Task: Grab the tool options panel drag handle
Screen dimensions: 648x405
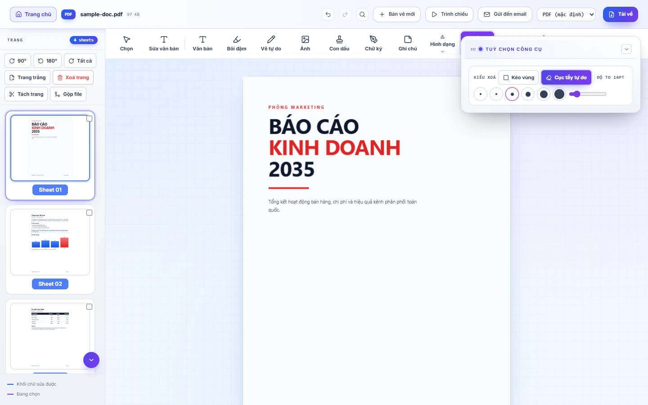Action: click(473, 49)
